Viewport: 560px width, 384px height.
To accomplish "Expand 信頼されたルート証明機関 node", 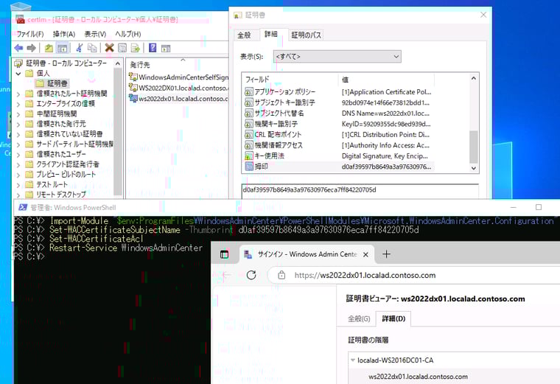I will tap(18, 94).
